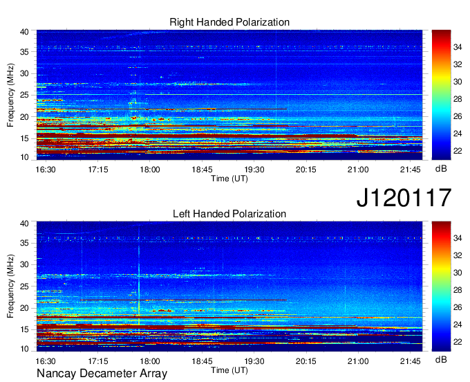Click the 30 MHz tick of left-handed plot

pyautogui.click(x=24, y=264)
